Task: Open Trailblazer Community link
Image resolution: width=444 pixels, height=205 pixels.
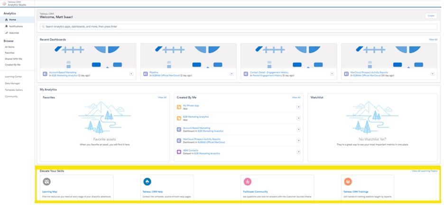Action: point(255,192)
